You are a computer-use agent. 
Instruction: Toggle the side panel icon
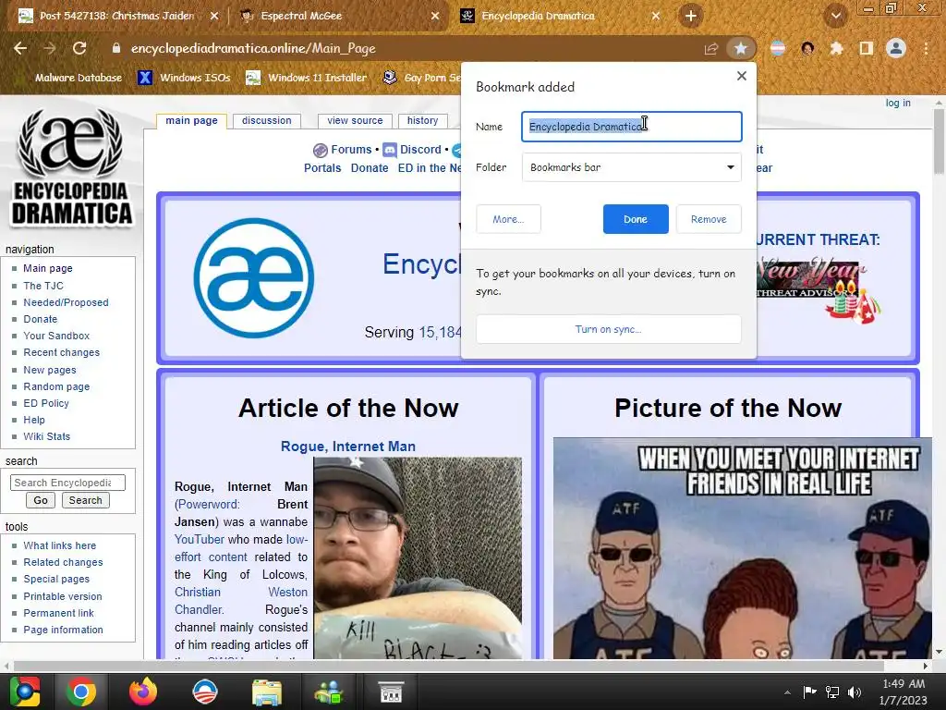(x=867, y=48)
